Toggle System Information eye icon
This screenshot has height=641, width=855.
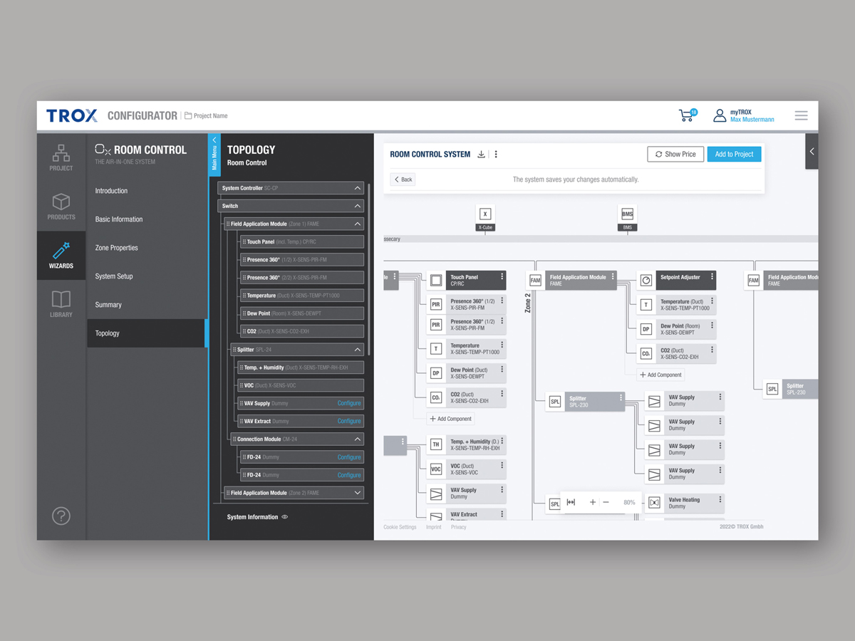click(285, 517)
